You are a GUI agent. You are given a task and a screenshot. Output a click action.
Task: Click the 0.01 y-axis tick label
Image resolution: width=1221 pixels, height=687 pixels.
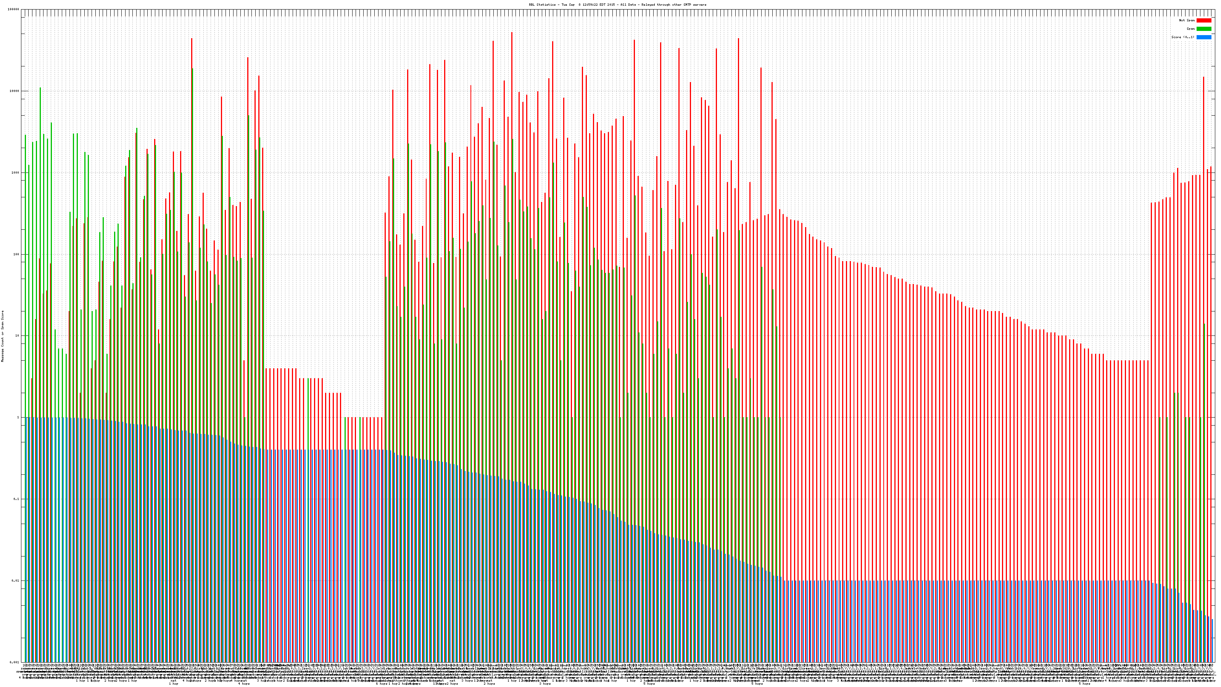[x=16, y=580]
